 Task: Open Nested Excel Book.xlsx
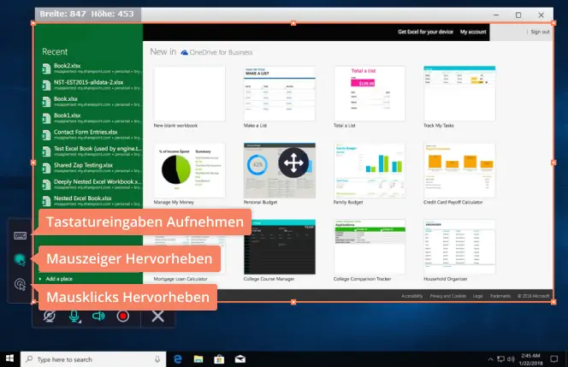92,201
